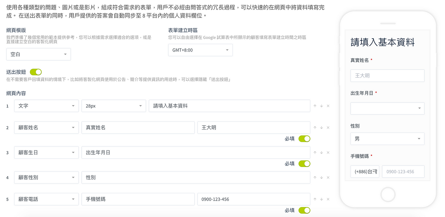
Task: Move row 5 顧客電話 up
Action: pyautogui.click(x=315, y=199)
